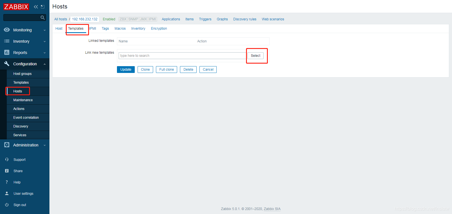Click the Delete button

188,70
